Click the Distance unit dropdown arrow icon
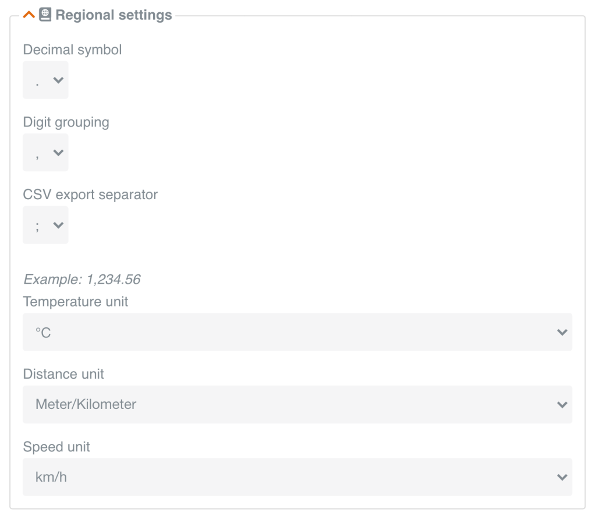The width and height of the screenshot is (596, 519). point(562,405)
